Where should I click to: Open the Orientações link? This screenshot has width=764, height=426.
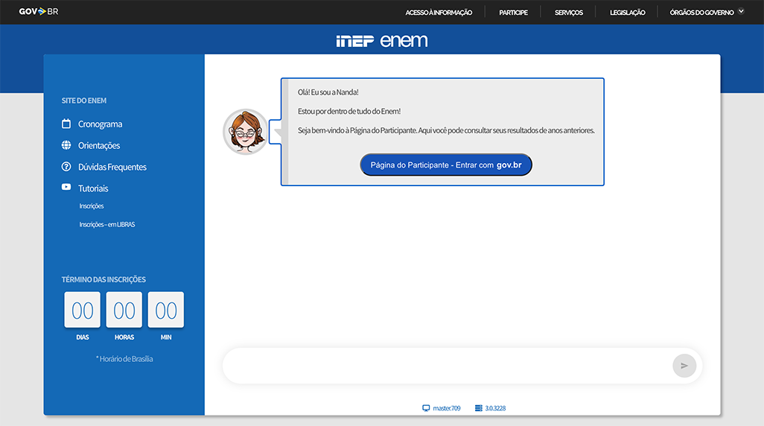(x=99, y=145)
